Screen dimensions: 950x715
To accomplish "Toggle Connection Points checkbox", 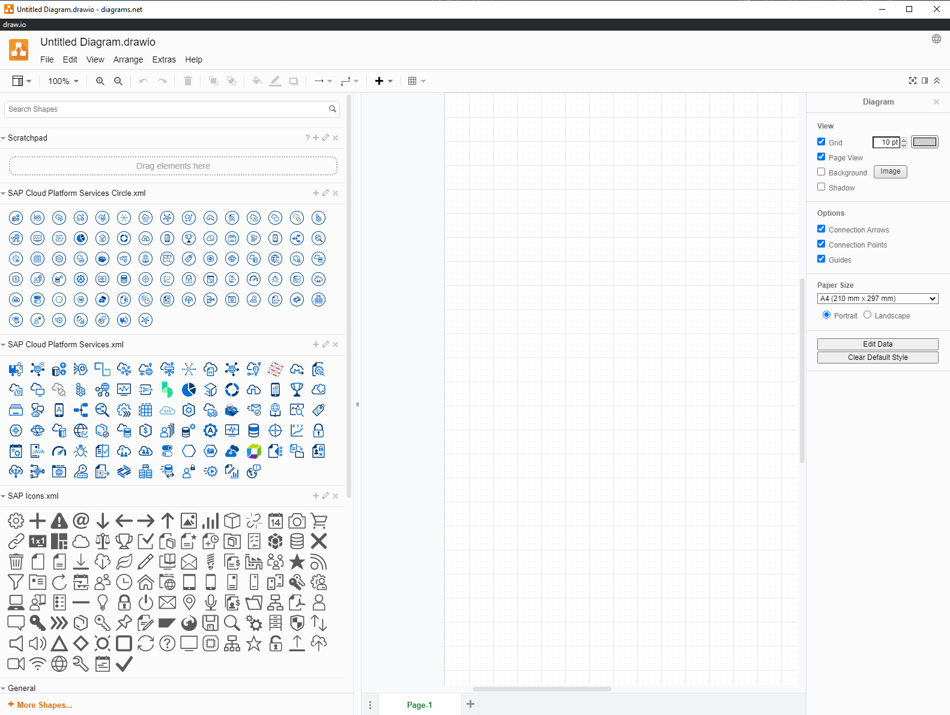I will (821, 244).
